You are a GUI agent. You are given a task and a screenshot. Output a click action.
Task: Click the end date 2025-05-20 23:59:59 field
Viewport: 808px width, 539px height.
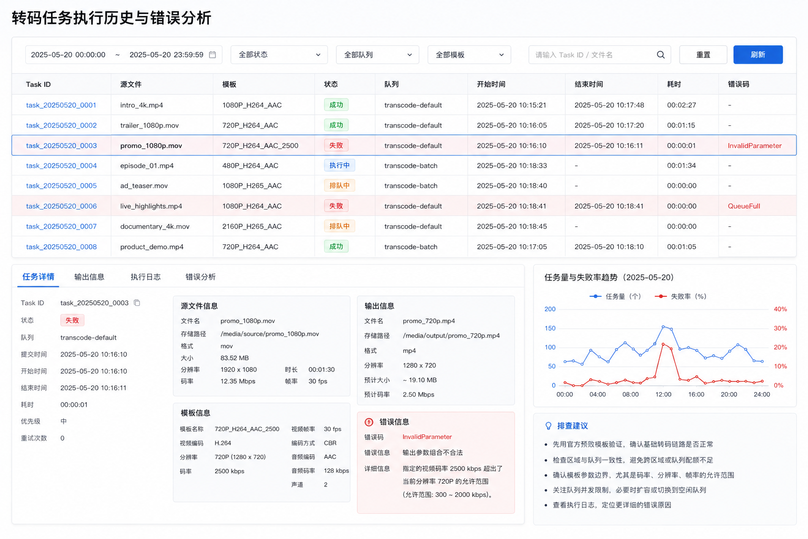point(166,55)
